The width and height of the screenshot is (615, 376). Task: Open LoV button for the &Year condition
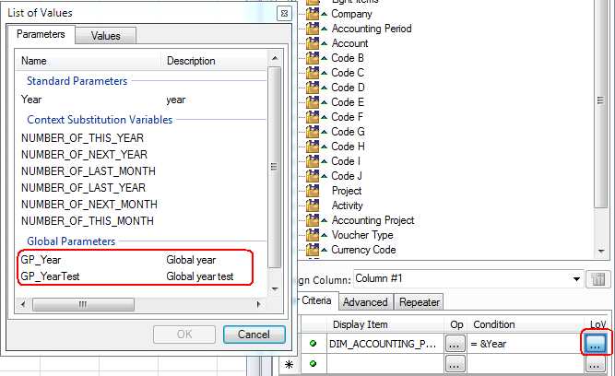pyautogui.click(x=595, y=343)
